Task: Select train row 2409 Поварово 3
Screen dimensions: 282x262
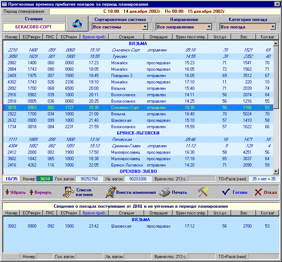Action: (x=138, y=76)
